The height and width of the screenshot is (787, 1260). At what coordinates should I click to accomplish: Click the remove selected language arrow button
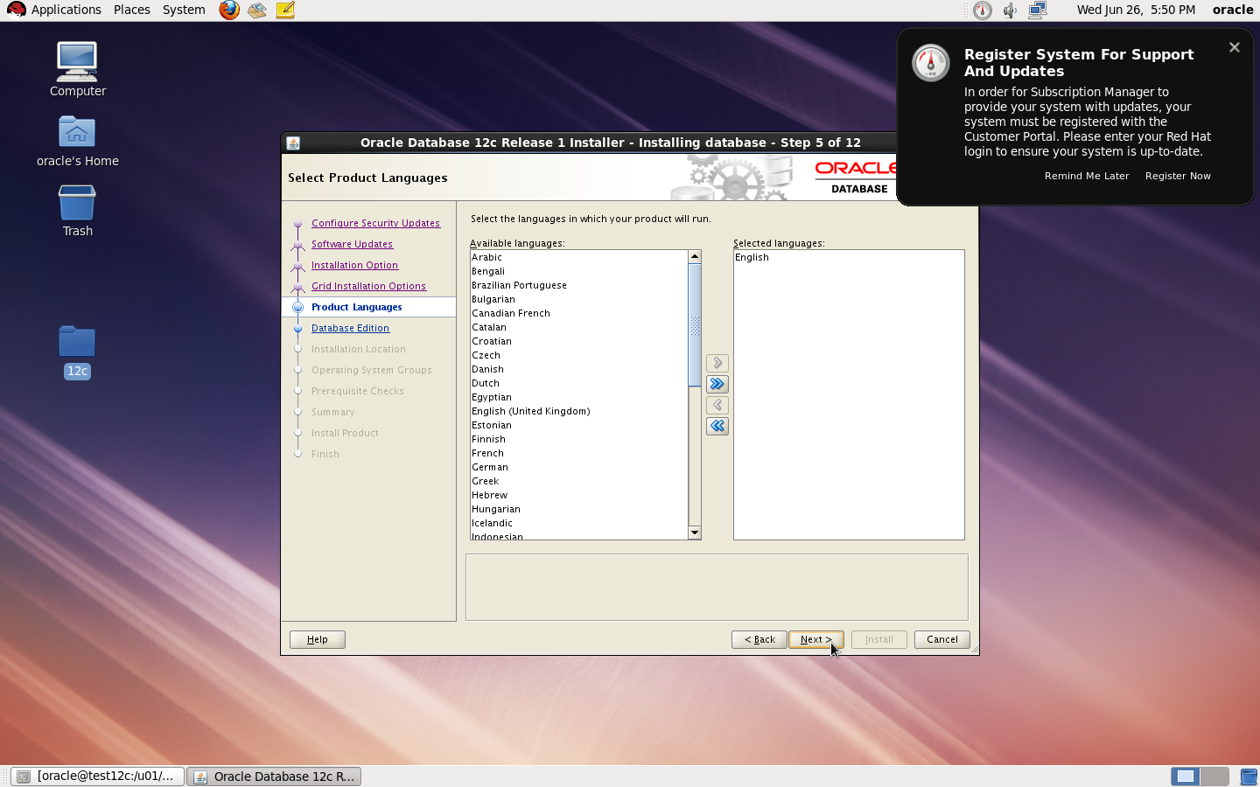pos(717,405)
